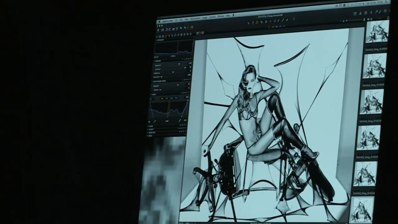This screenshot has height=224, width=398.
Task: Expand the Curve panel
Action: click(x=149, y=126)
